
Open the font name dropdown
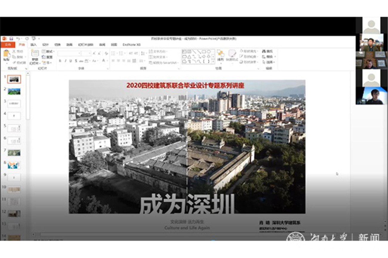[69, 53]
